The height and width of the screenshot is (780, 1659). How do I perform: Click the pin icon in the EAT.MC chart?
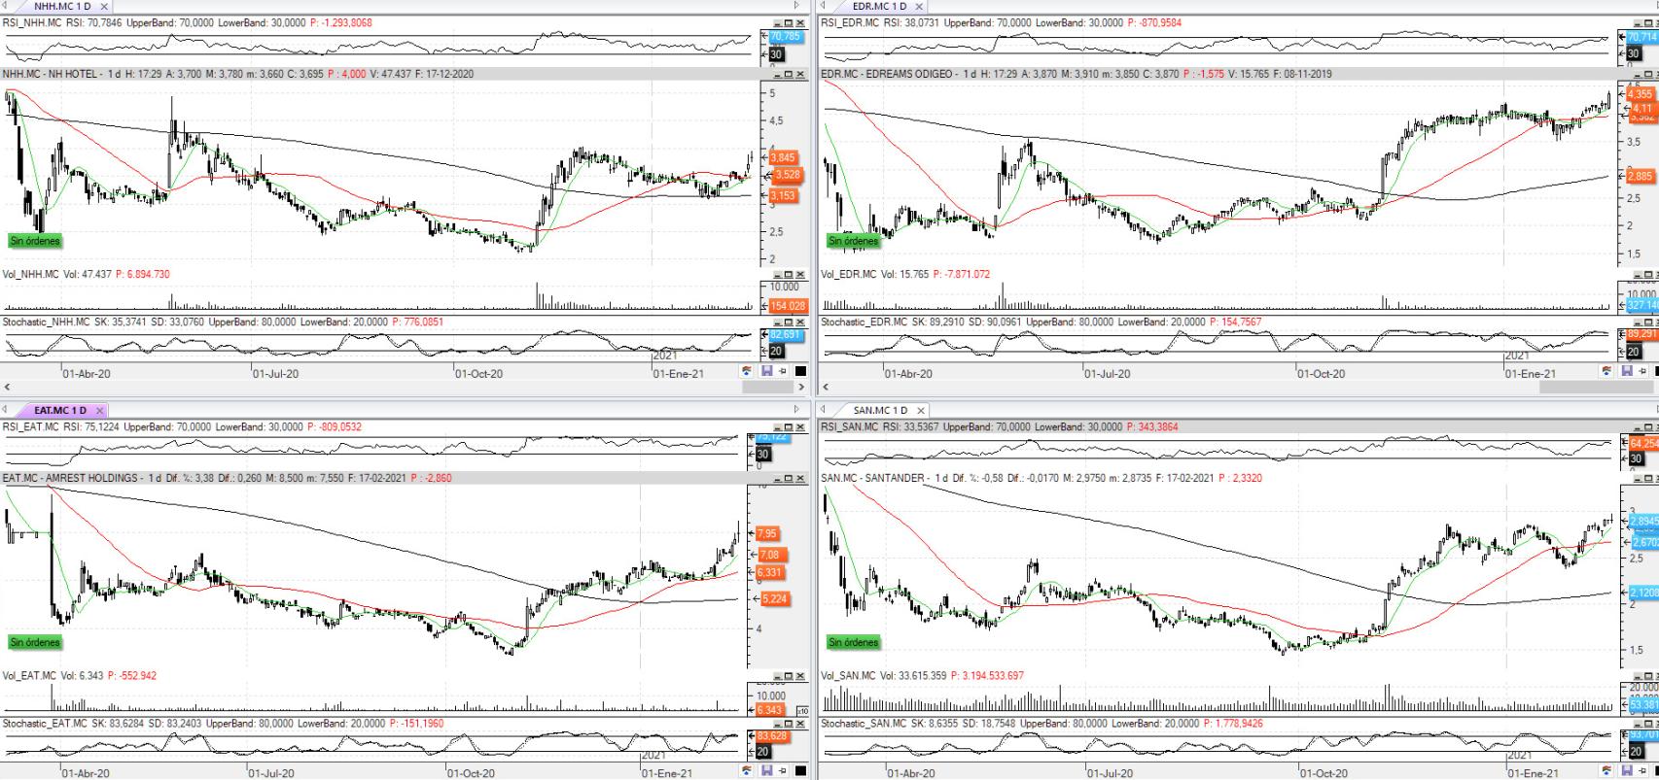783,771
